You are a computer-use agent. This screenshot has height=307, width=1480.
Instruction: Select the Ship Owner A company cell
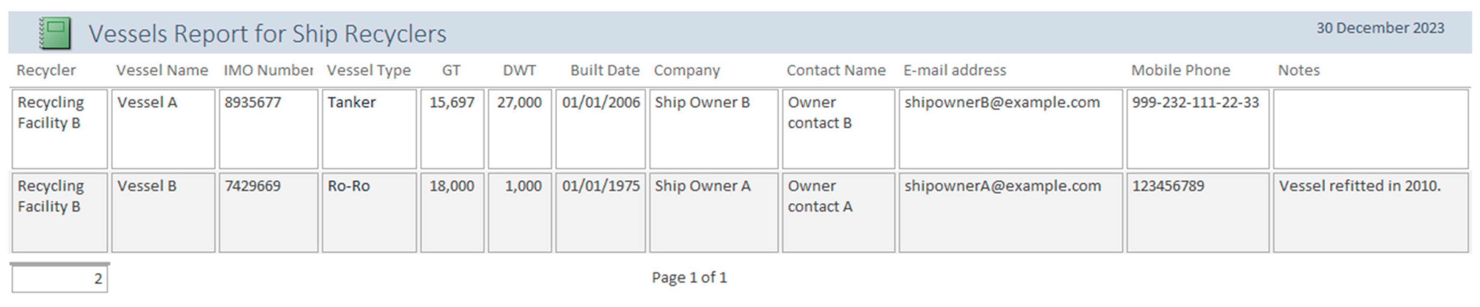click(x=714, y=212)
